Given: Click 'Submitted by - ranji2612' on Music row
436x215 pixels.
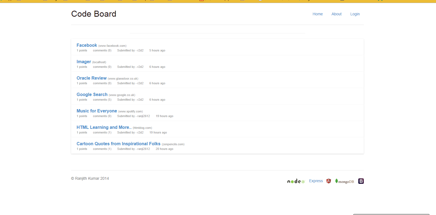Looking at the screenshot, I should click(x=133, y=116).
